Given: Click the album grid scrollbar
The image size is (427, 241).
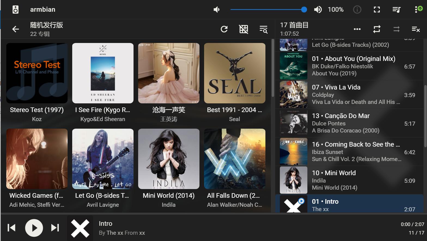Looking at the screenshot, I should (x=273, y=68).
